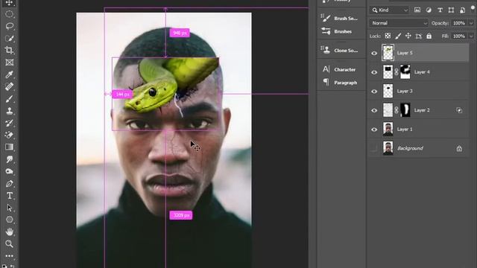Select the Type tool
477x268 pixels.
click(9, 195)
